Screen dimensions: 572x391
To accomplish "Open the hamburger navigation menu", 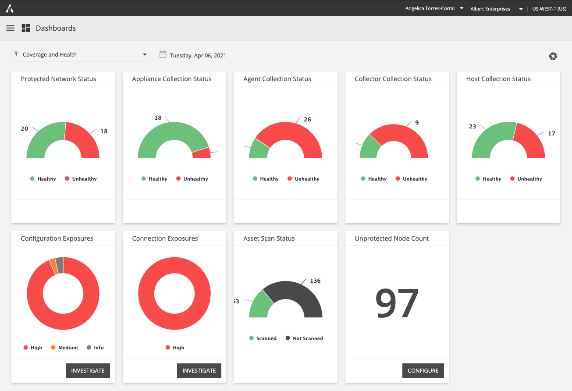I will 10,28.
